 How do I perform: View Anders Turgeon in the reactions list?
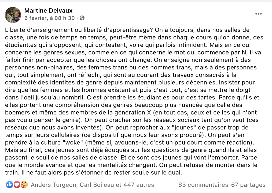pos(54,185)
